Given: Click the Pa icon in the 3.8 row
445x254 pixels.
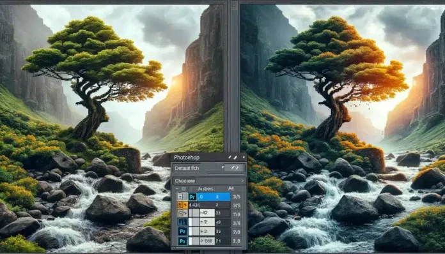Looking at the screenshot, I should click(x=182, y=241).
